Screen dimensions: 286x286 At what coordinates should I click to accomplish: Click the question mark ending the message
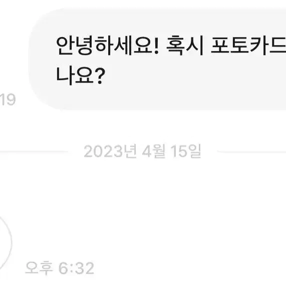(x=100, y=75)
